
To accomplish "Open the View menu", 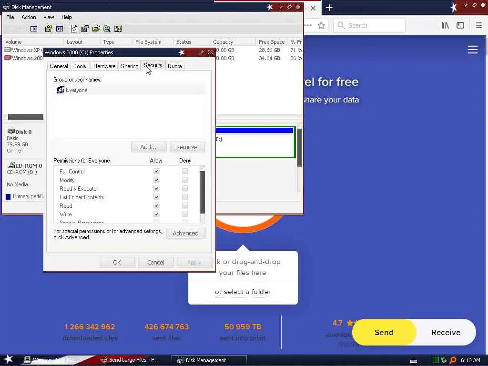I will pyautogui.click(x=49, y=17).
